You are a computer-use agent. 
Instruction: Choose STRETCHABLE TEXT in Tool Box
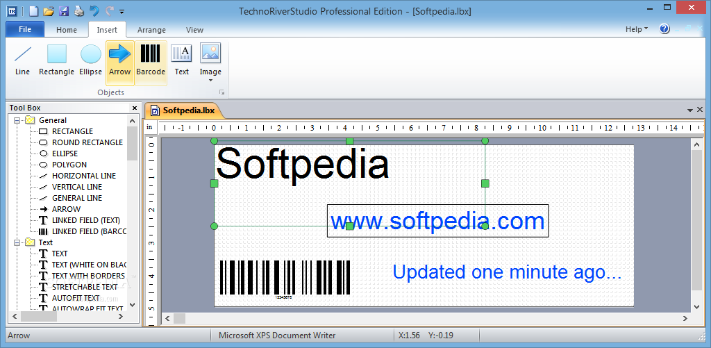(78, 287)
